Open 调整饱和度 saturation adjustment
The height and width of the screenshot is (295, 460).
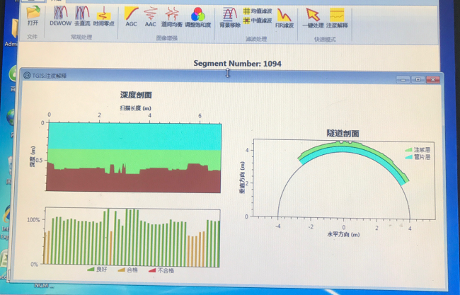tap(199, 15)
